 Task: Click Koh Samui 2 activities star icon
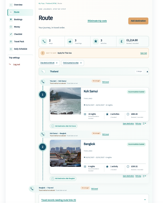[x=107, y=114]
